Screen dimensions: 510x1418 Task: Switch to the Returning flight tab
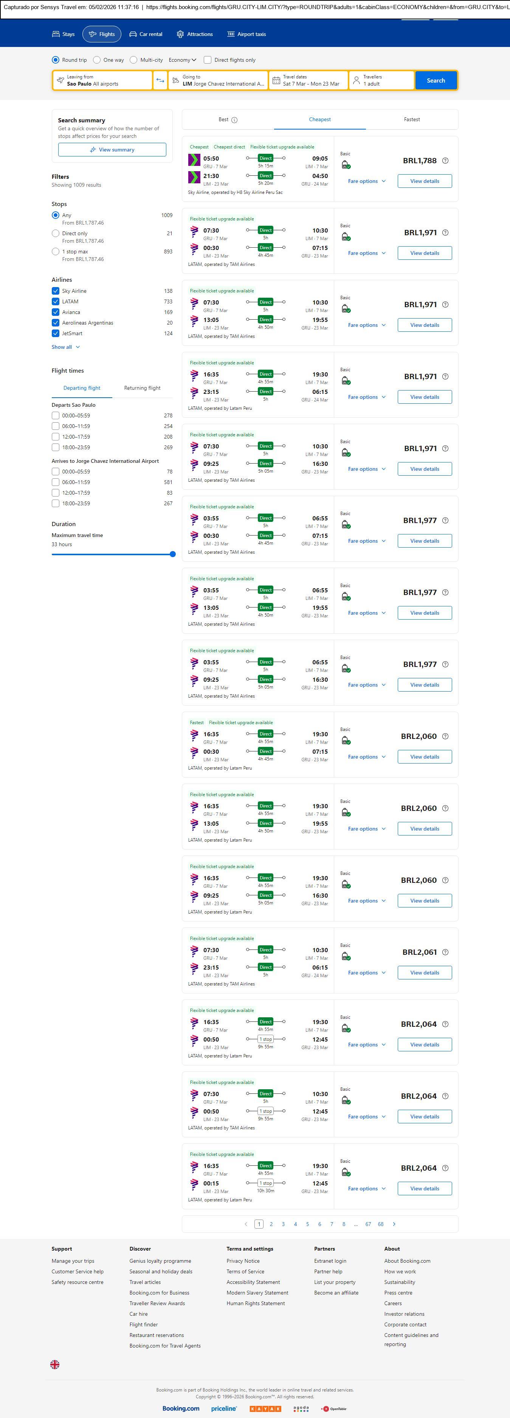(x=142, y=388)
